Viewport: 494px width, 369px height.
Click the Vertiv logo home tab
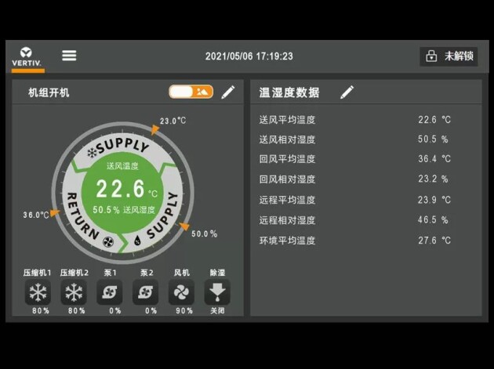27,56
